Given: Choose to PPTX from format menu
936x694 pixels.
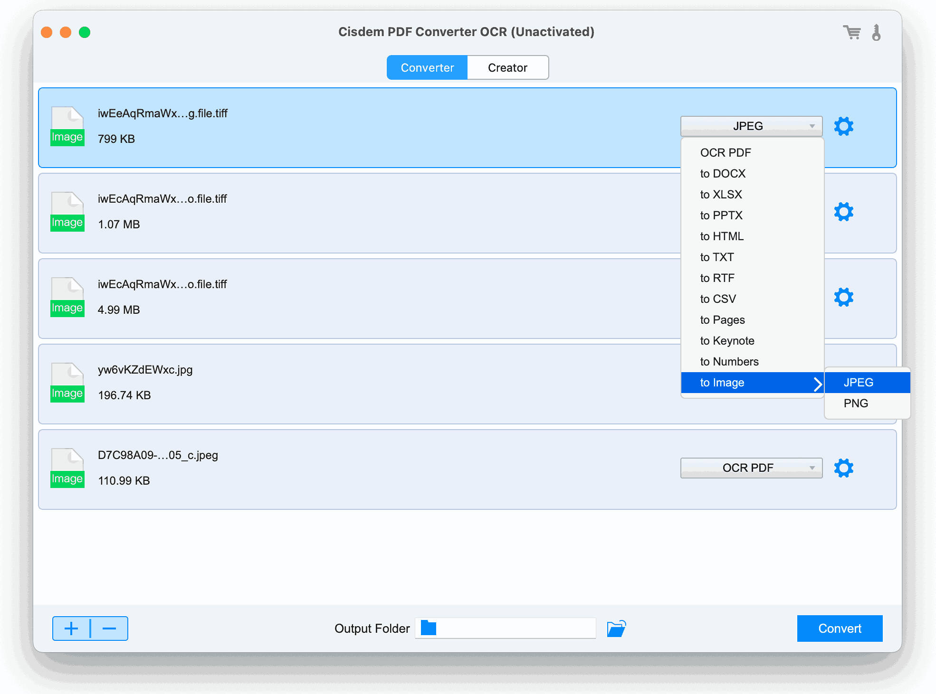Looking at the screenshot, I should (x=752, y=216).
